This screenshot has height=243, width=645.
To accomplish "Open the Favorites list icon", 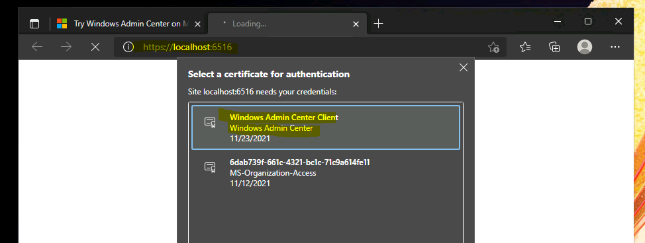I will click(525, 47).
